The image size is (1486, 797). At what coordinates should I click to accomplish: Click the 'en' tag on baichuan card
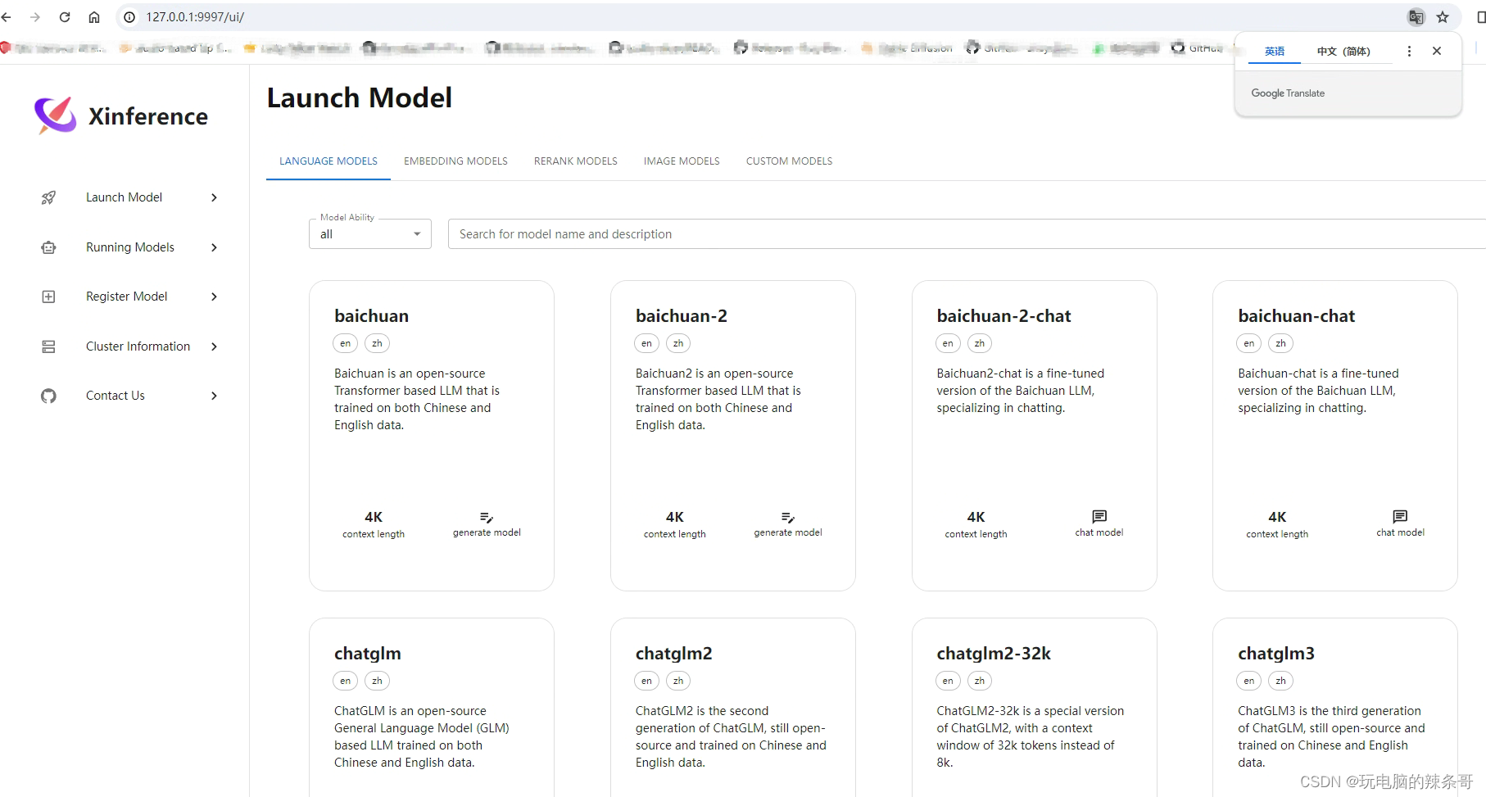[346, 343]
